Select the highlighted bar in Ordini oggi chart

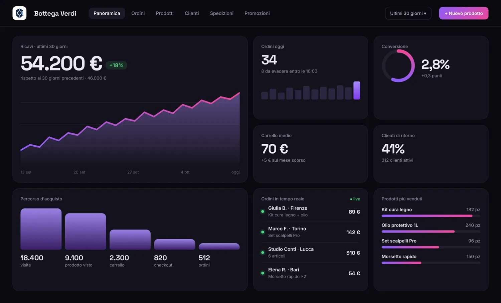(357, 90)
